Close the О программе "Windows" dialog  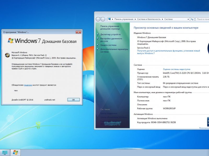[x=78, y=32]
